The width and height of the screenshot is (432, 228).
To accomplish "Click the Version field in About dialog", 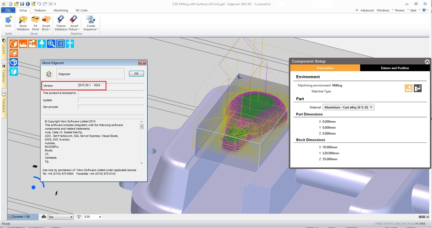I will coord(111,85).
